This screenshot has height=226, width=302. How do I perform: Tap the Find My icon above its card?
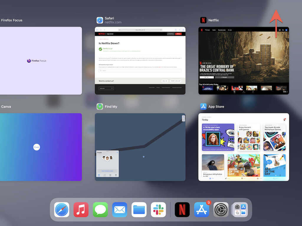[x=100, y=107]
